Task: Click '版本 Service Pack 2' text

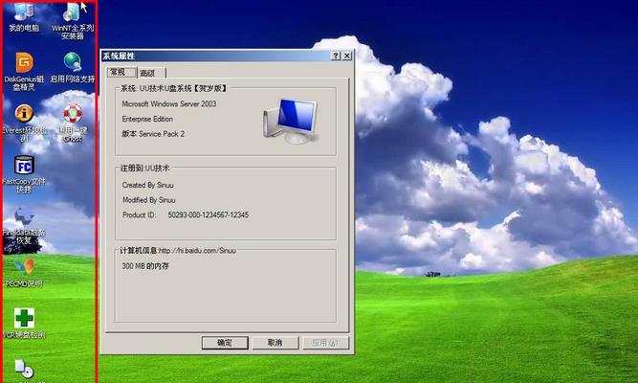Action: [153, 134]
